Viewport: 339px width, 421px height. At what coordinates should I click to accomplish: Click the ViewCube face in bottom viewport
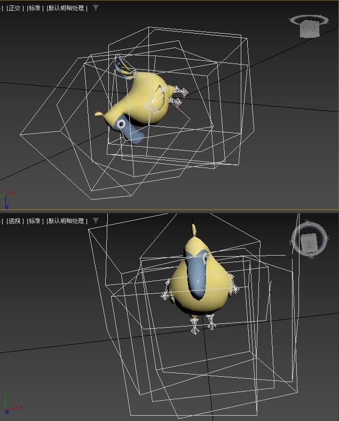click(x=310, y=243)
